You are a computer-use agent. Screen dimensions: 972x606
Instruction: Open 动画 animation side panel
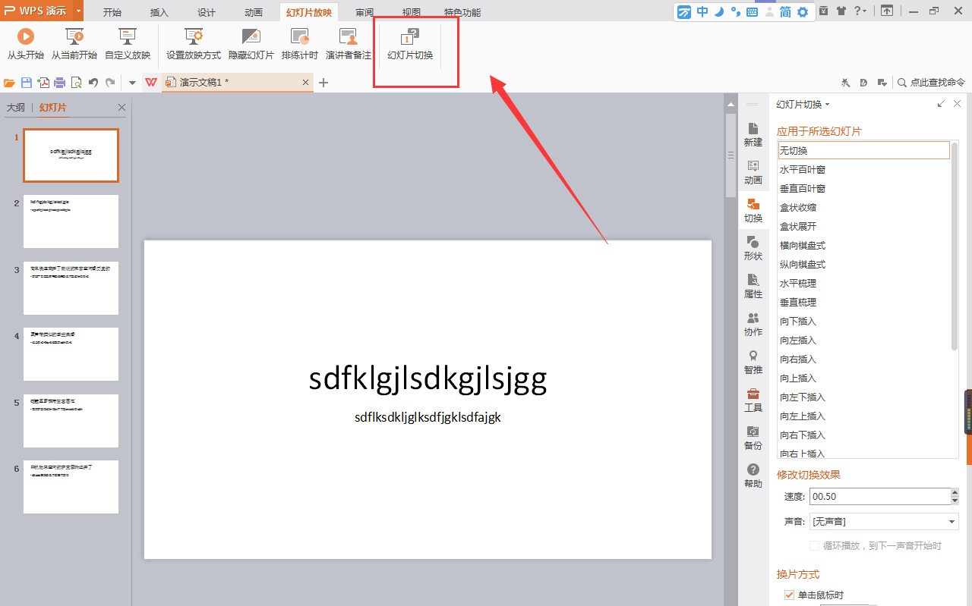click(x=753, y=172)
